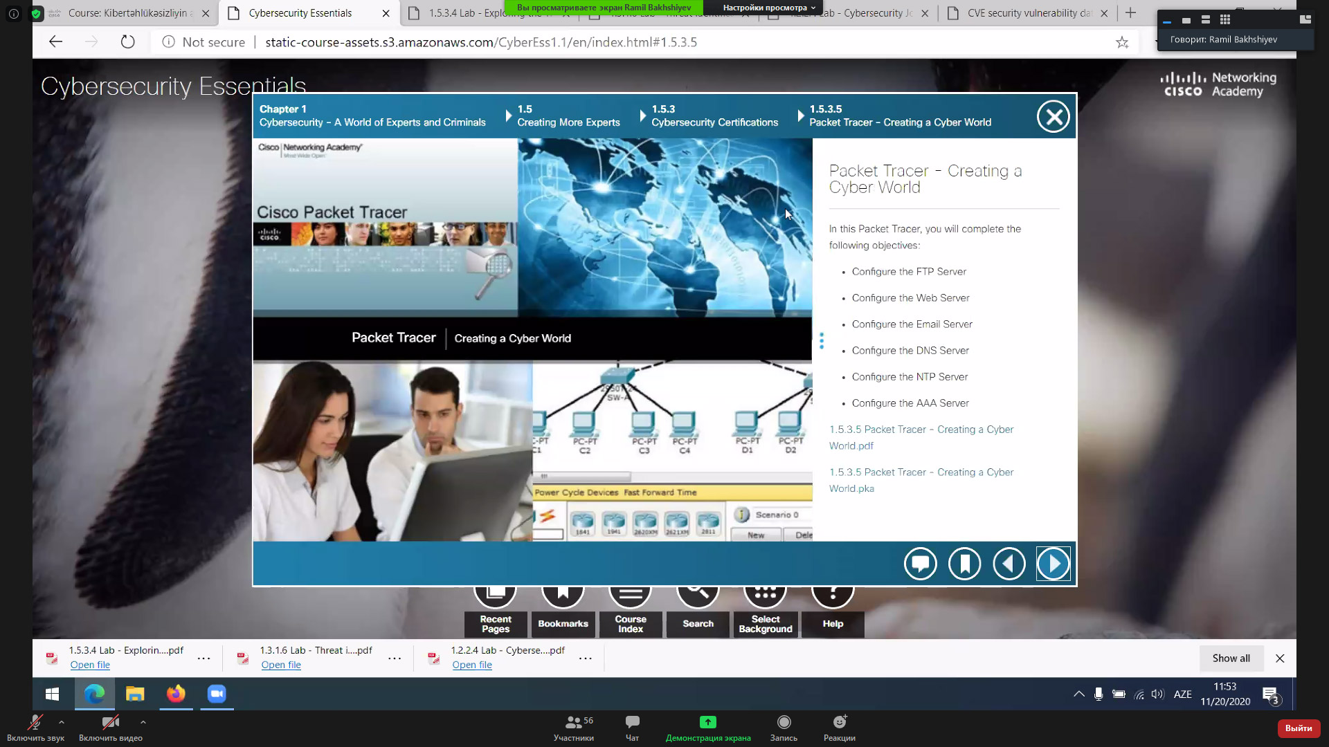Expand video options arrow next to camera

click(143, 722)
